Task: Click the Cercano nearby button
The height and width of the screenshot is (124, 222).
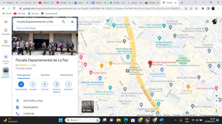Action: click(45, 86)
